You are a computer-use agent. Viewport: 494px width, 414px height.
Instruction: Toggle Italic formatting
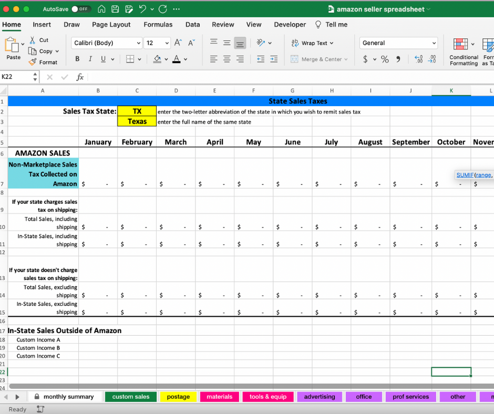[90, 59]
